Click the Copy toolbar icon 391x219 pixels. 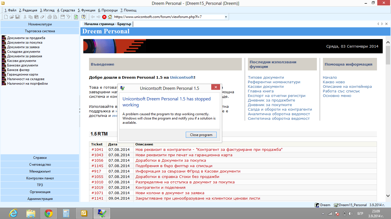point(30,17)
